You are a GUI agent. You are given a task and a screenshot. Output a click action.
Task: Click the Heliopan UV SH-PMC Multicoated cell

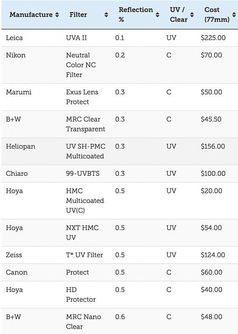pos(86,151)
